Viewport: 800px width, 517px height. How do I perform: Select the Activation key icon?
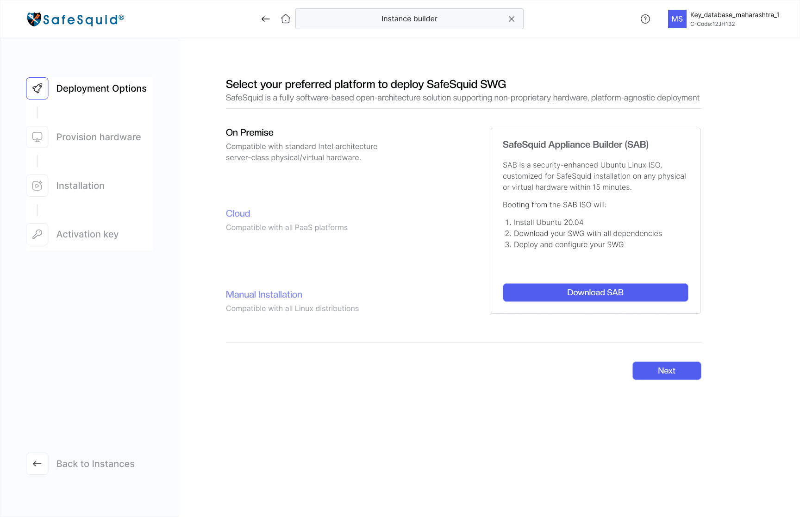(37, 234)
